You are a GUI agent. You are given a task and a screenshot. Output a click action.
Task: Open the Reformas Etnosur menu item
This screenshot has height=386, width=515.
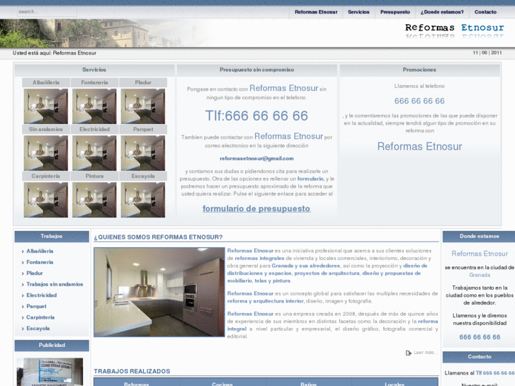[316, 12]
